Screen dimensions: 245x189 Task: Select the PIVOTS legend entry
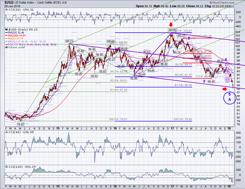pyautogui.click(x=31, y=44)
